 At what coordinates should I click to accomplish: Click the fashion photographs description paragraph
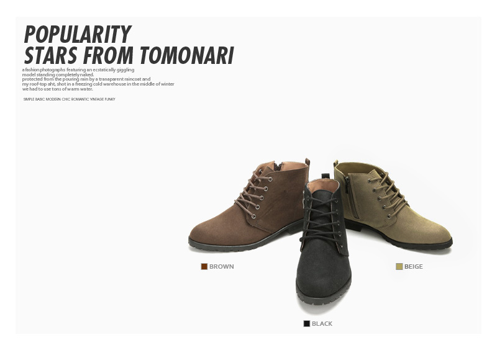tap(98, 79)
